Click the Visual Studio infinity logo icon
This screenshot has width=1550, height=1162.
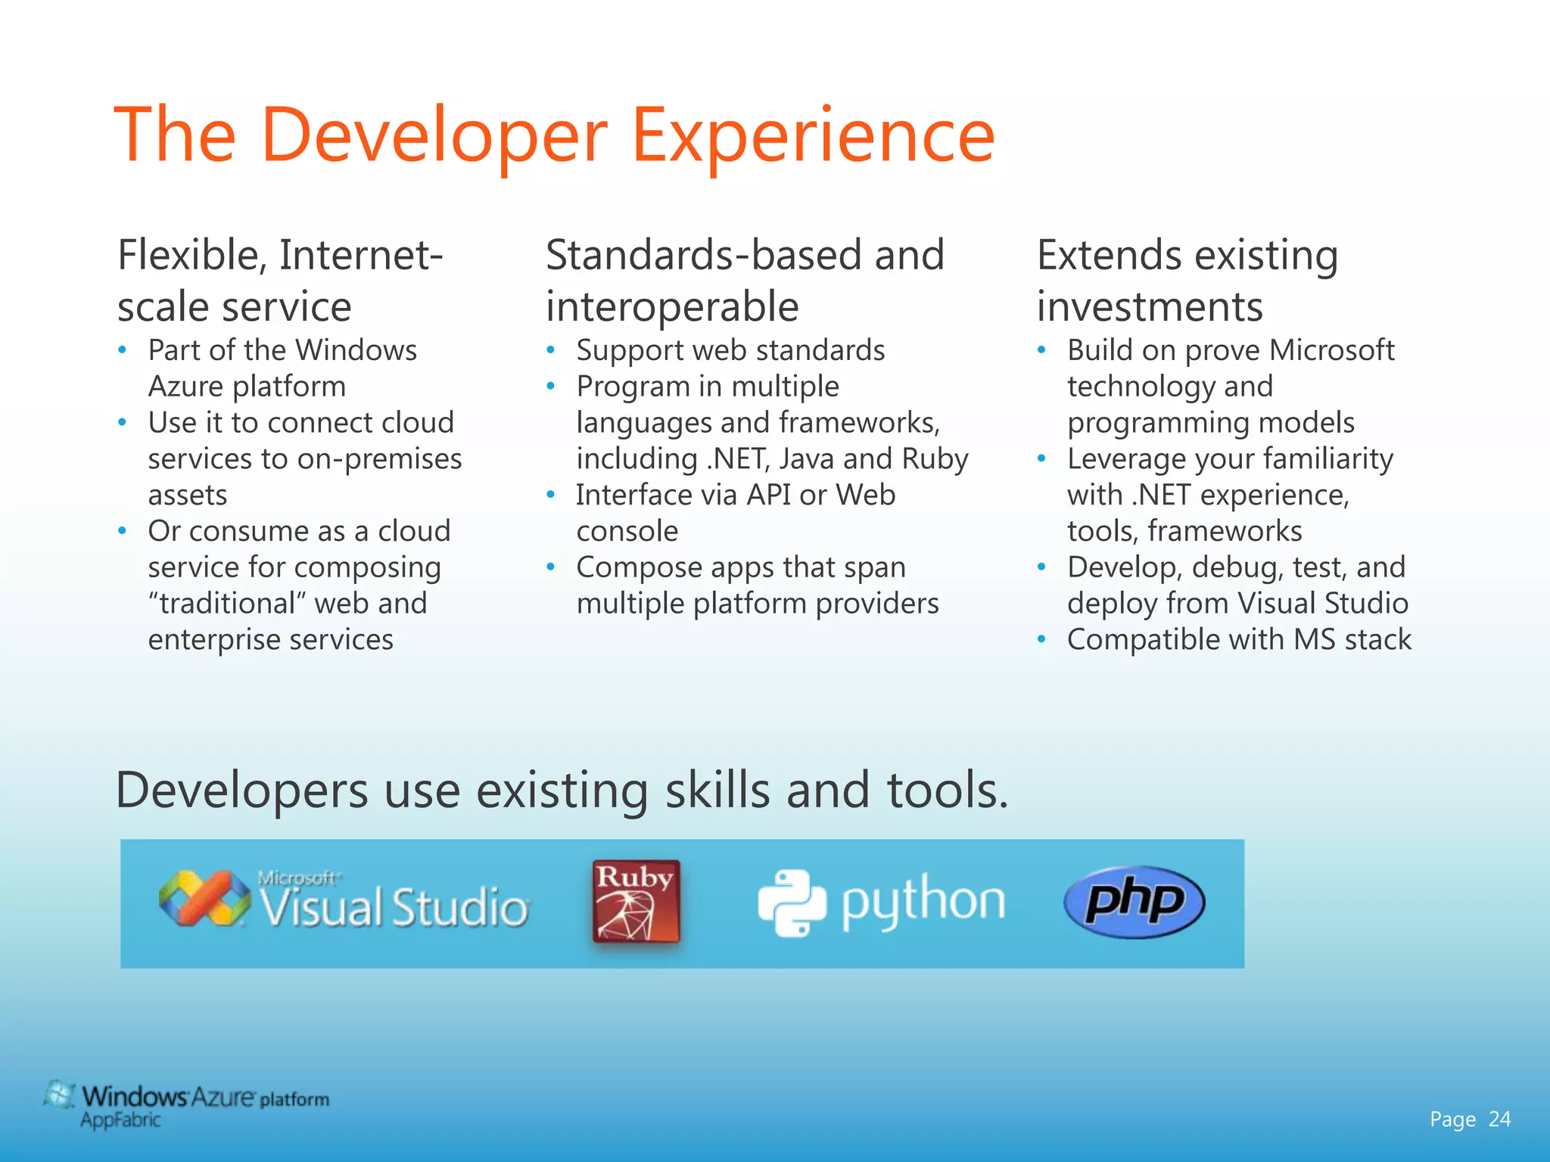[x=204, y=898]
